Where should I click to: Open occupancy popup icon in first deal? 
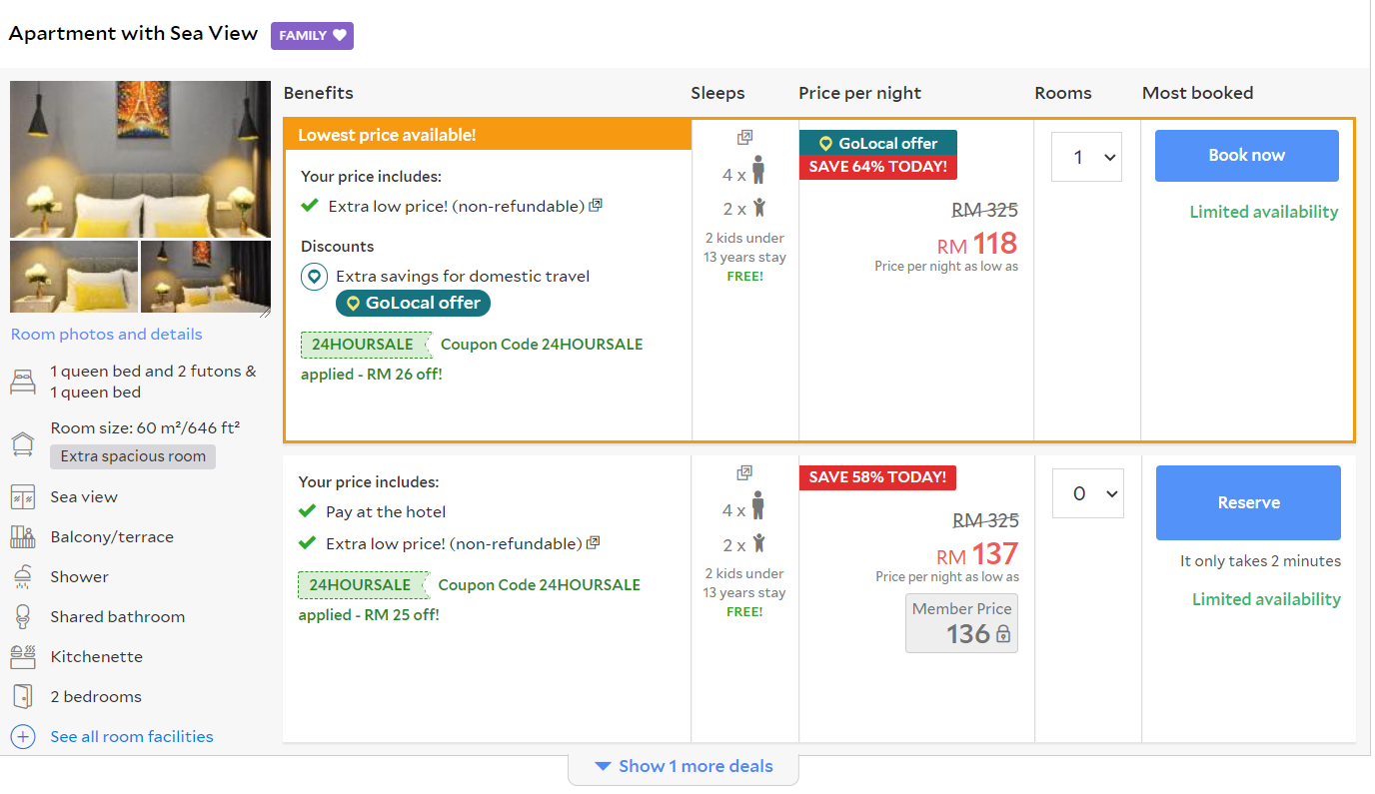coord(744,138)
